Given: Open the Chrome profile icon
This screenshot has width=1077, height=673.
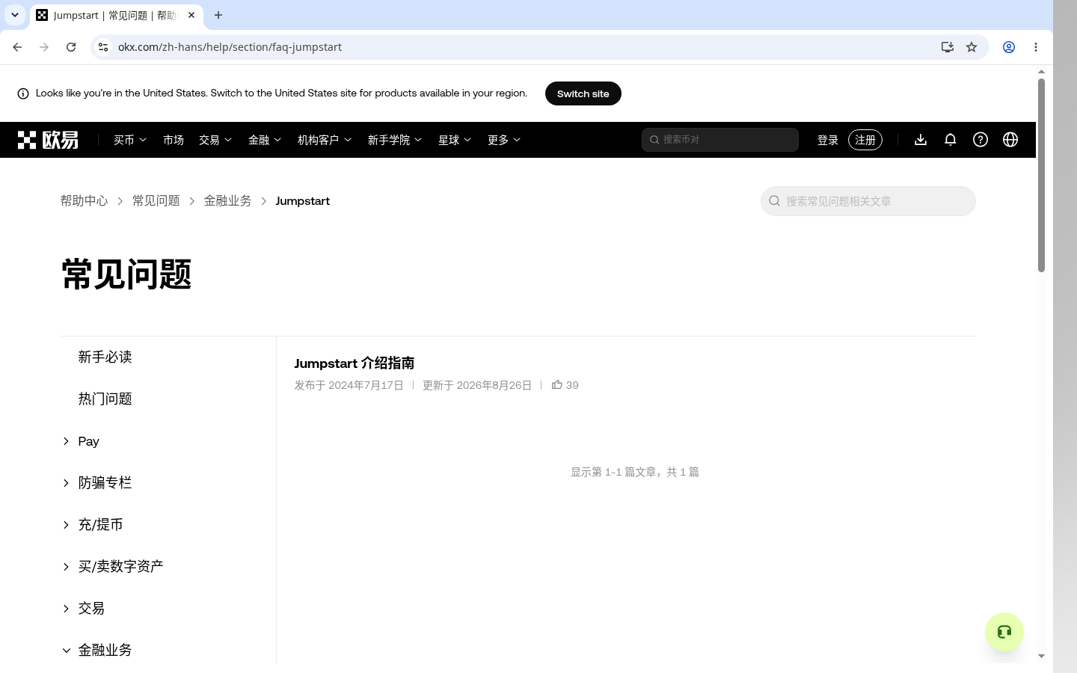Looking at the screenshot, I should click(1009, 47).
